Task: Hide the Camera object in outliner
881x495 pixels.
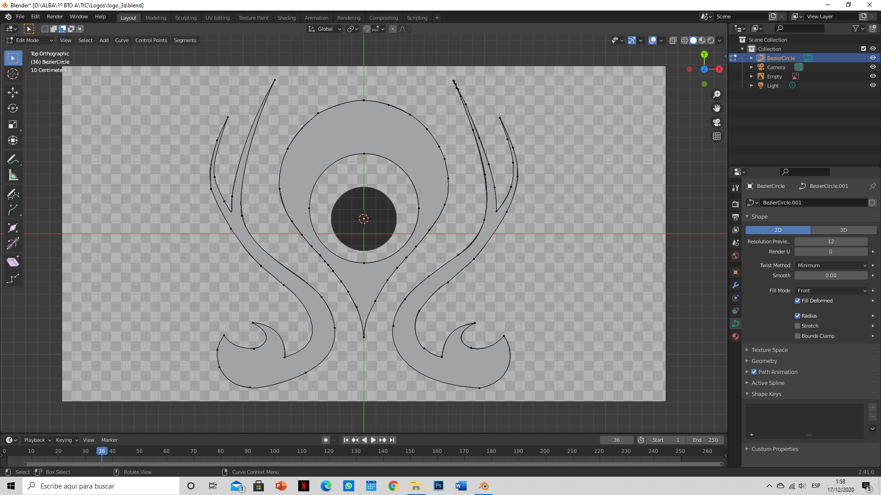Action: 873,67
